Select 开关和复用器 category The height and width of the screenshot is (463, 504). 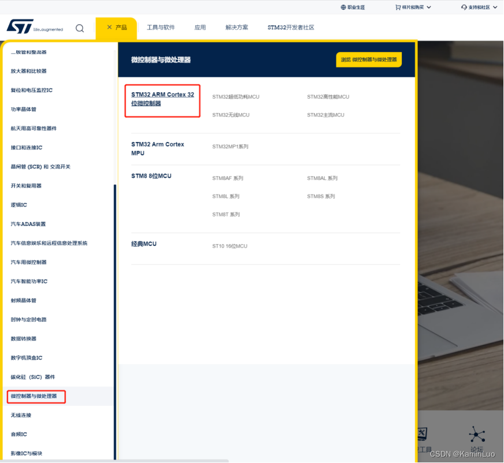(26, 186)
